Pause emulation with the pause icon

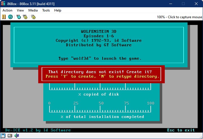point(4,17)
